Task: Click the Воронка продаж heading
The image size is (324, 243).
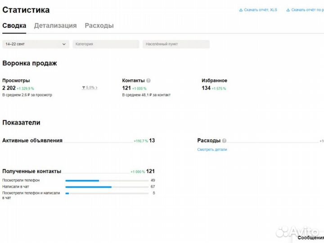Action: pyautogui.click(x=30, y=63)
